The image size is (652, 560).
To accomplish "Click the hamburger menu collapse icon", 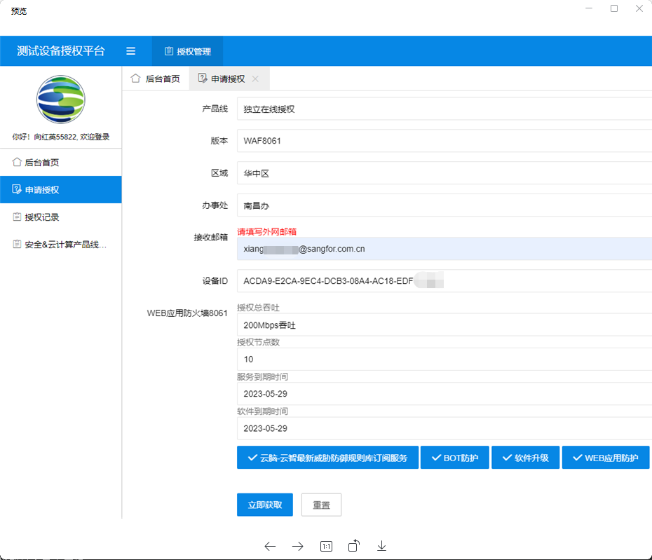I will (x=130, y=51).
